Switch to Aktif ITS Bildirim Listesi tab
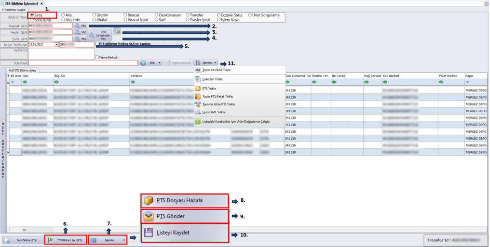Screen dimensions: 490x247 pos(22,70)
